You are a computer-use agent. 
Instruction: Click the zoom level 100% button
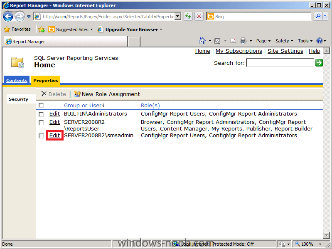pos(304,244)
